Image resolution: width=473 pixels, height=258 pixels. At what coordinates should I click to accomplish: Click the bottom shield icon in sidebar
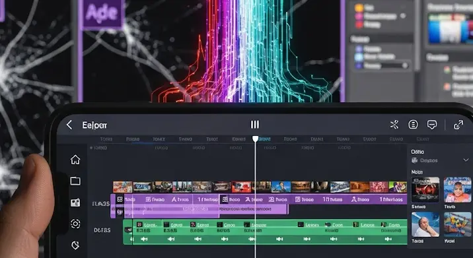pyautogui.click(x=75, y=245)
